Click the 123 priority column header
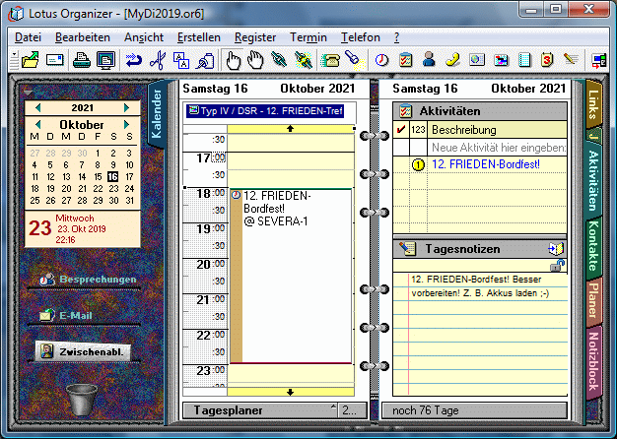The height and width of the screenshot is (439, 617). pyautogui.click(x=418, y=130)
